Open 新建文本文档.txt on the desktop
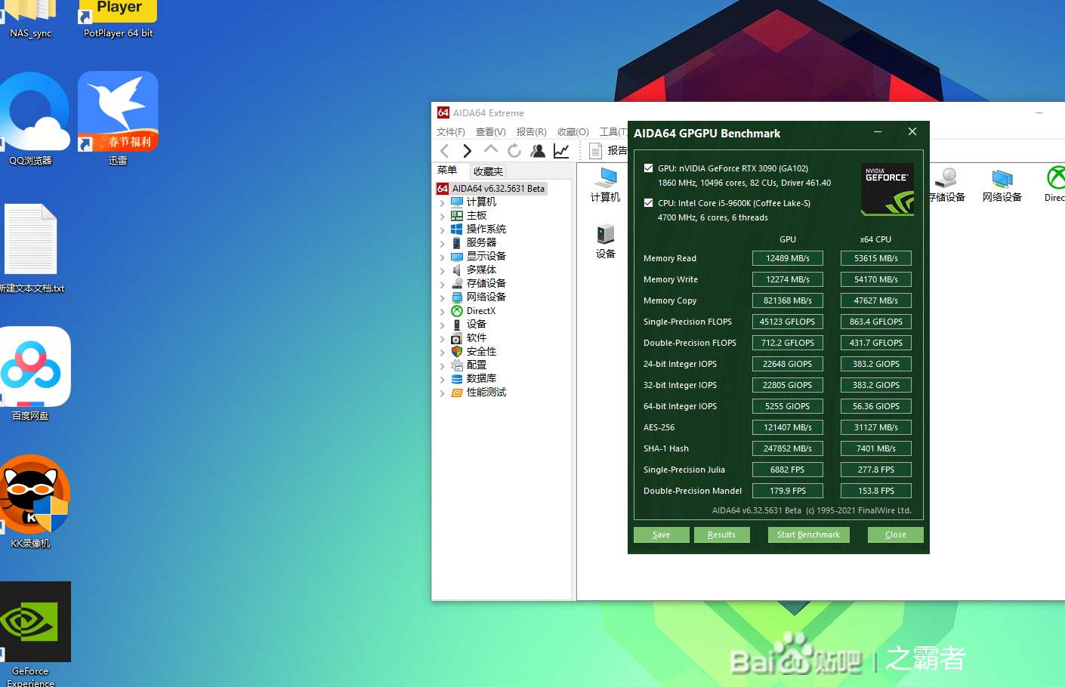Image resolution: width=1065 pixels, height=687 pixels. coord(31,248)
